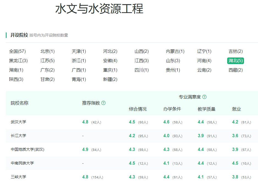
Task: Click 中南民族大学 就业 4.5 (10人)
Action: point(241,163)
